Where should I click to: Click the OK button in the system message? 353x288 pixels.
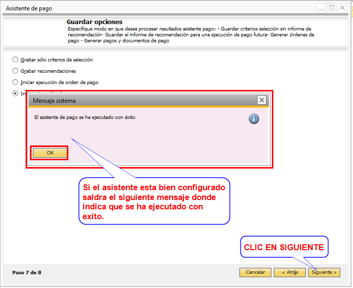[x=50, y=153]
